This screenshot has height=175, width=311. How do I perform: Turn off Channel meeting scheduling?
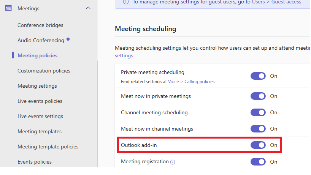(x=258, y=112)
